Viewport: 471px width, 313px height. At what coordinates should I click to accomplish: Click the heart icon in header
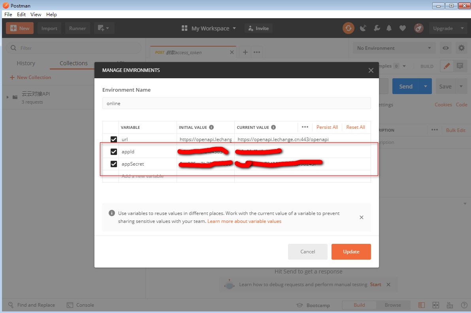coord(402,28)
